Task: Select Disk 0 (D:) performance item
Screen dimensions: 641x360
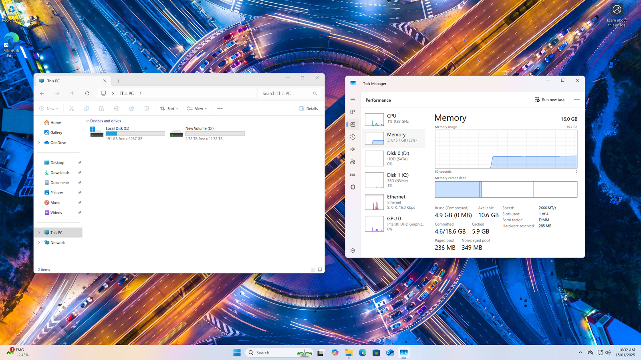Action: [x=394, y=158]
